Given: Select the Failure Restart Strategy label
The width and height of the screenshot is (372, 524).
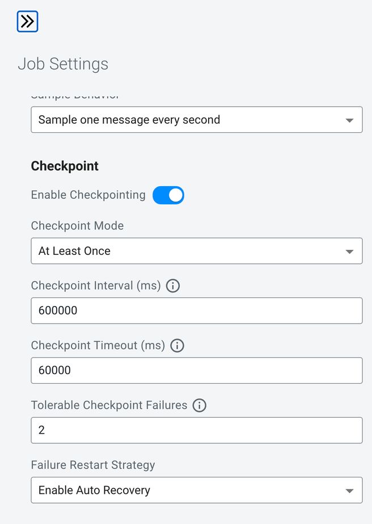Looking at the screenshot, I should pos(93,465).
